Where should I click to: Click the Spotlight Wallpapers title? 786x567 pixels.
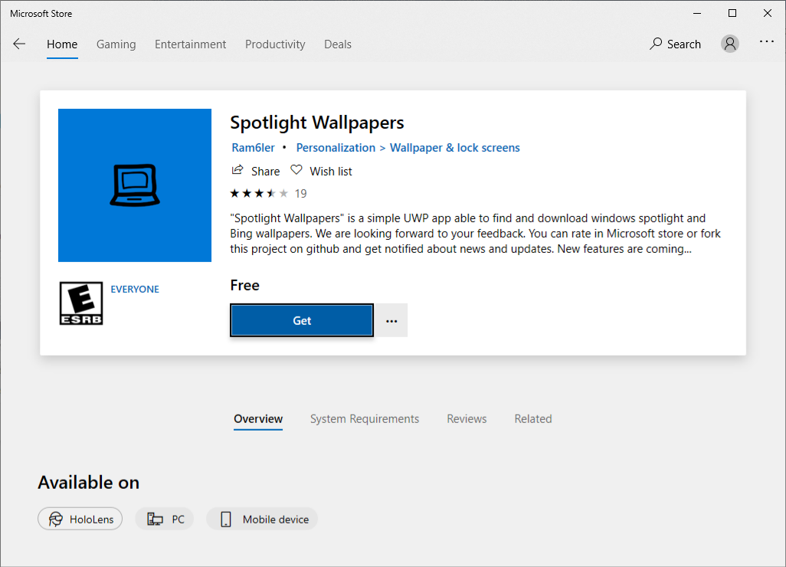(x=317, y=123)
